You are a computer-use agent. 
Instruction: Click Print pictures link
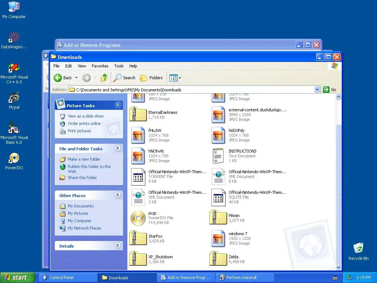point(80,131)
